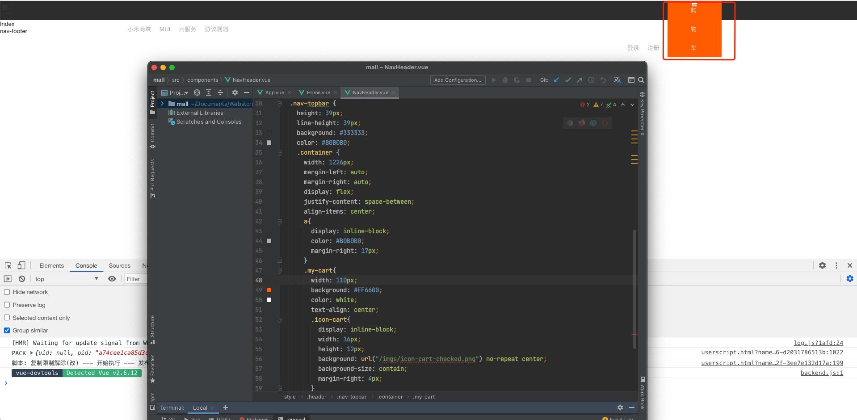Open the Sources tab in DevTools
Image resolution: width=857 pixels, height=420 pixels.
coord(120,265)
